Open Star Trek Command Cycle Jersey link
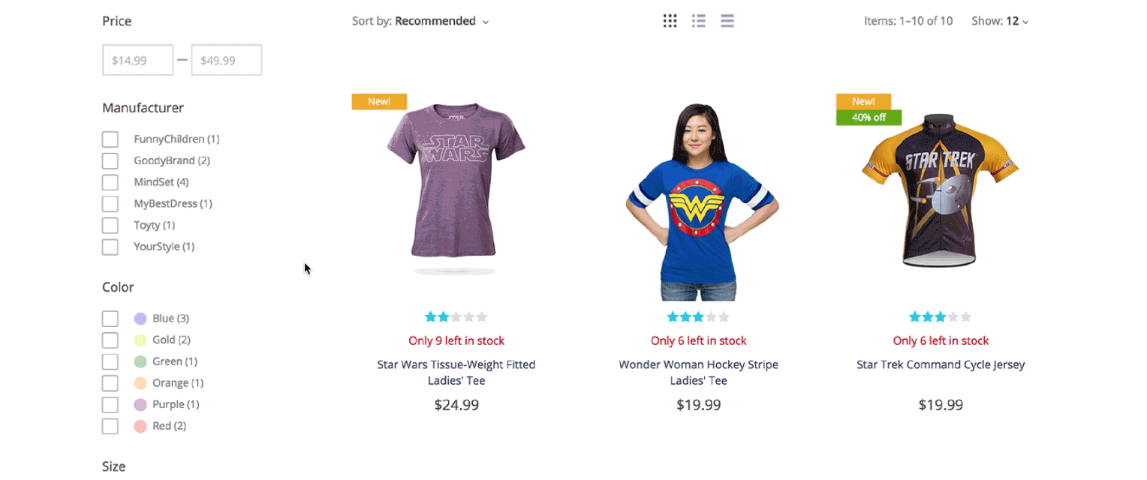Screen dimensions: 1147x480 (x=941, y=364)
